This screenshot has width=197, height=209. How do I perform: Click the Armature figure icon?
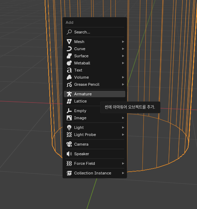(x=69, y=94)
